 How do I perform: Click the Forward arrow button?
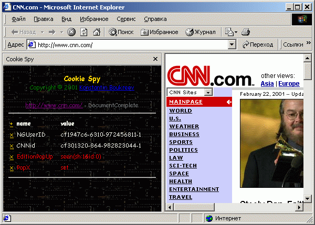(52, 32)
